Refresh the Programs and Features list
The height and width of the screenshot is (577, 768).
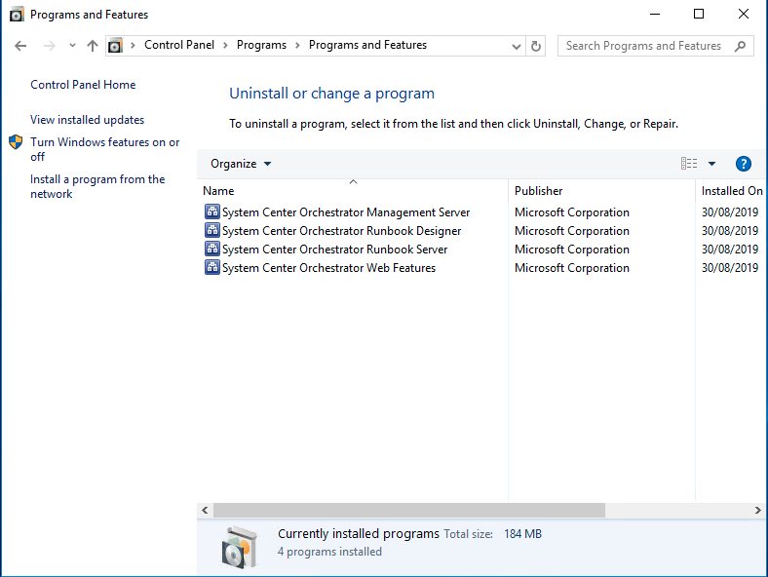click(536, 46)
